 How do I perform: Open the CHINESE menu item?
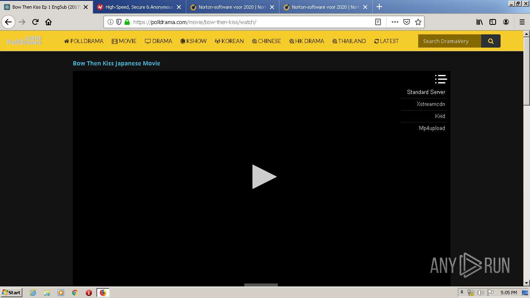pyautogui.click(x=267, y=41)
